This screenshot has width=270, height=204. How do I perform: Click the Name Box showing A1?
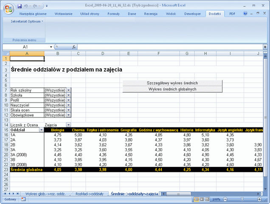26,47
